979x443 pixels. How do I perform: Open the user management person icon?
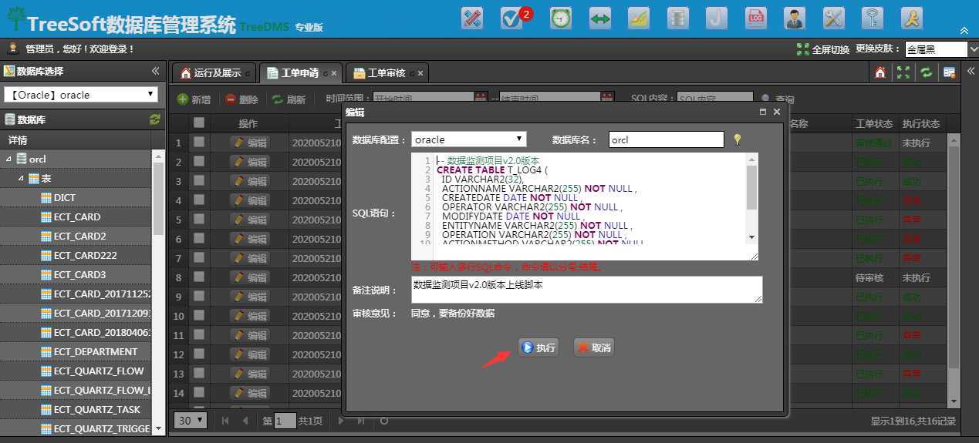[795, 18]
